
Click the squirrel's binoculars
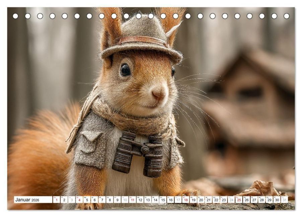138,154
